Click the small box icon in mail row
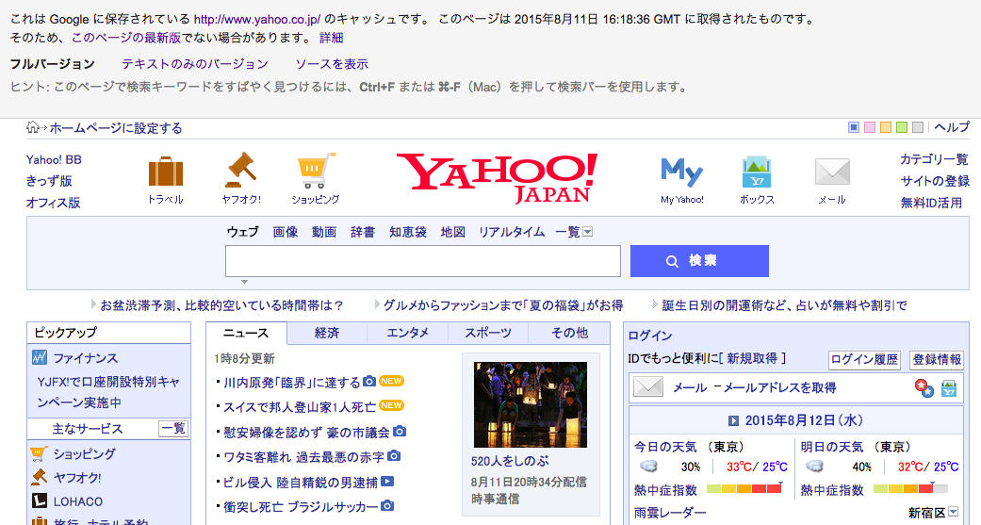The width and height of the screenshot is (981, 525). point(949,388)
